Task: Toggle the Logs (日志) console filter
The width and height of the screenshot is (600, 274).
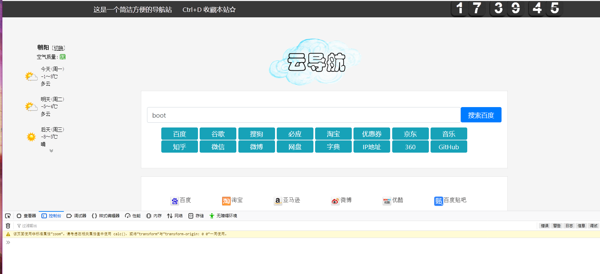Action: click(x=569, y=226)
